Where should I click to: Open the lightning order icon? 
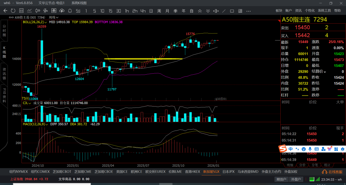coord(46,11)
